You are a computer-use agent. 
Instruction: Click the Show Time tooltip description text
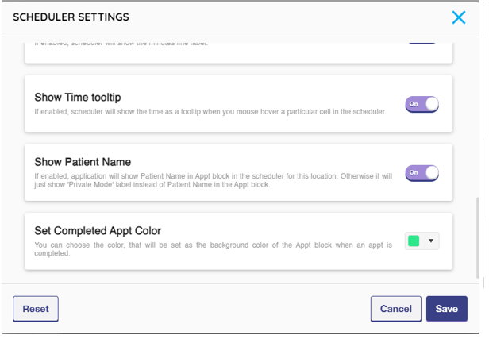210,111
